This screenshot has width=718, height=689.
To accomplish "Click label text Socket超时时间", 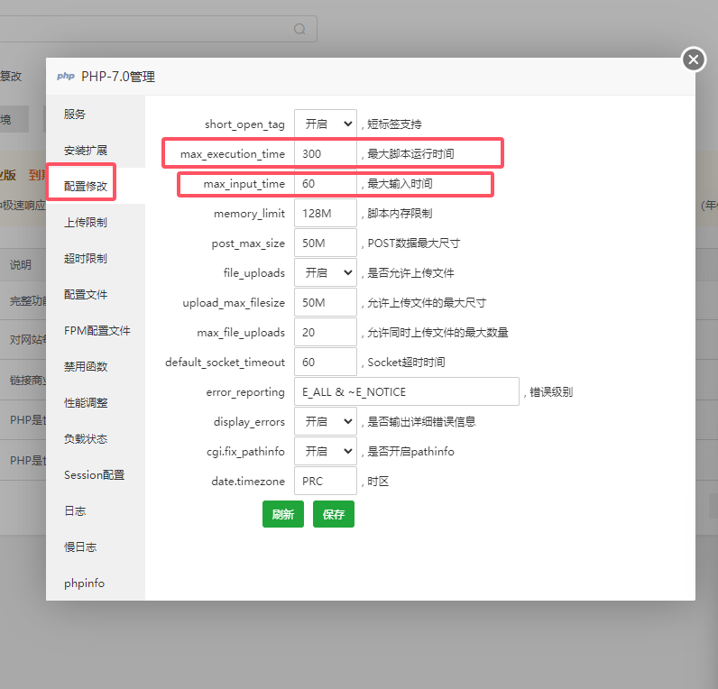I will tap(406, 363).
